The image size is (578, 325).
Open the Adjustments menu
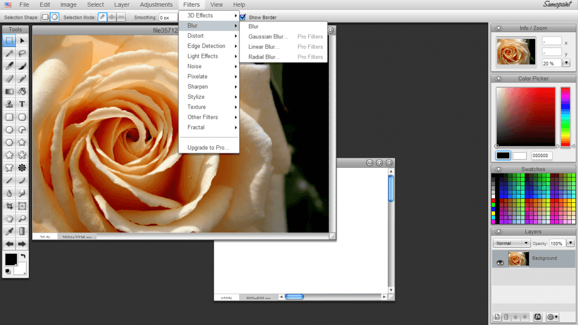click(x=156, y=5)
